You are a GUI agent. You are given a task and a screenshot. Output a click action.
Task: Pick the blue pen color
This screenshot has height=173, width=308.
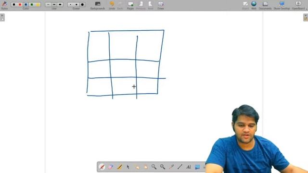tap(26, 4)
